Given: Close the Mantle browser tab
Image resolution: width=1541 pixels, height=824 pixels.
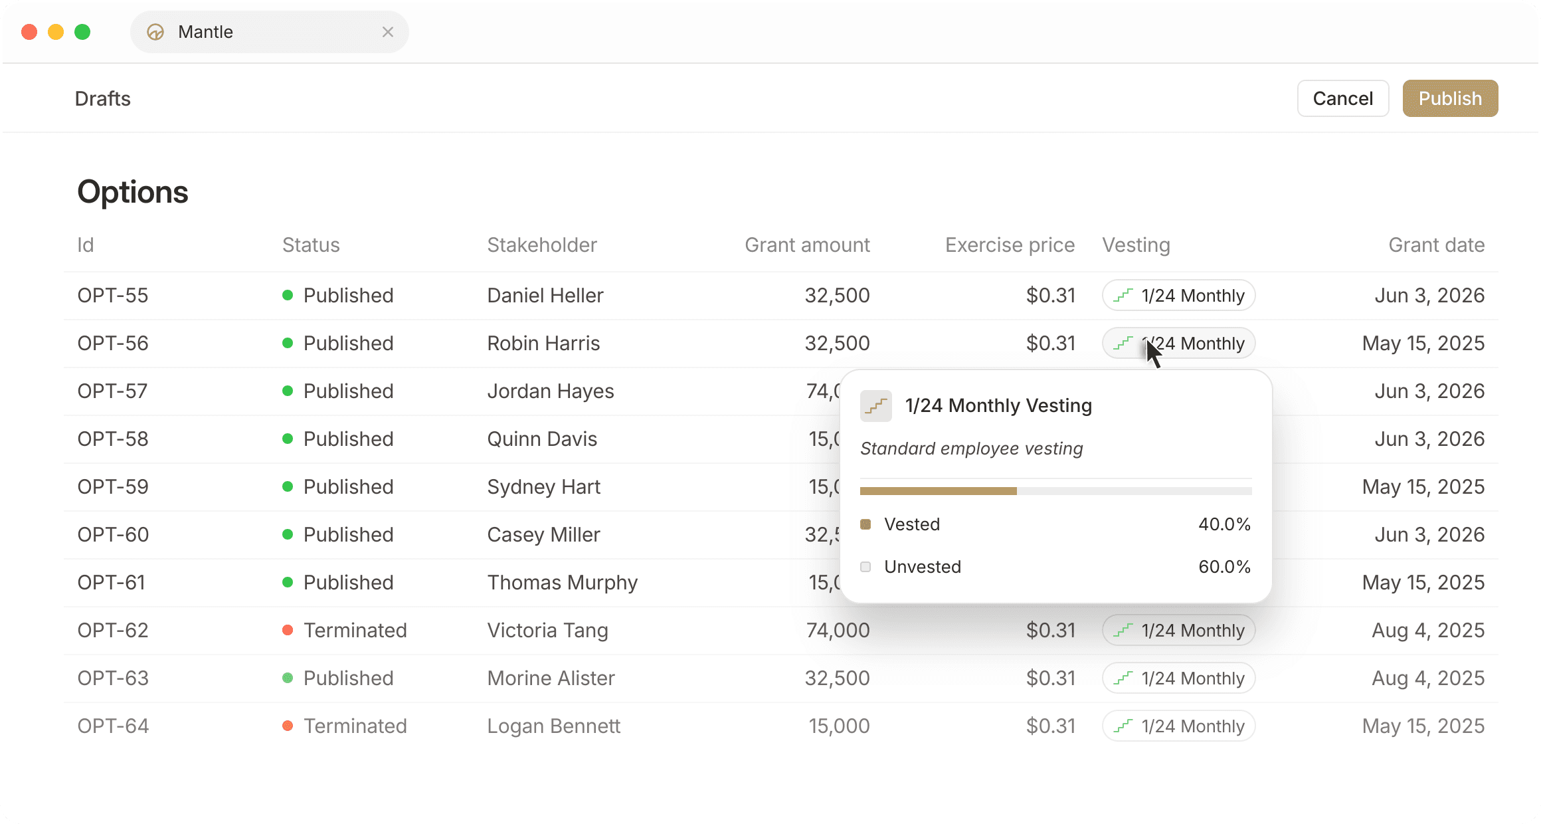Looking at the screenshot, I should (x=388, y=32).
